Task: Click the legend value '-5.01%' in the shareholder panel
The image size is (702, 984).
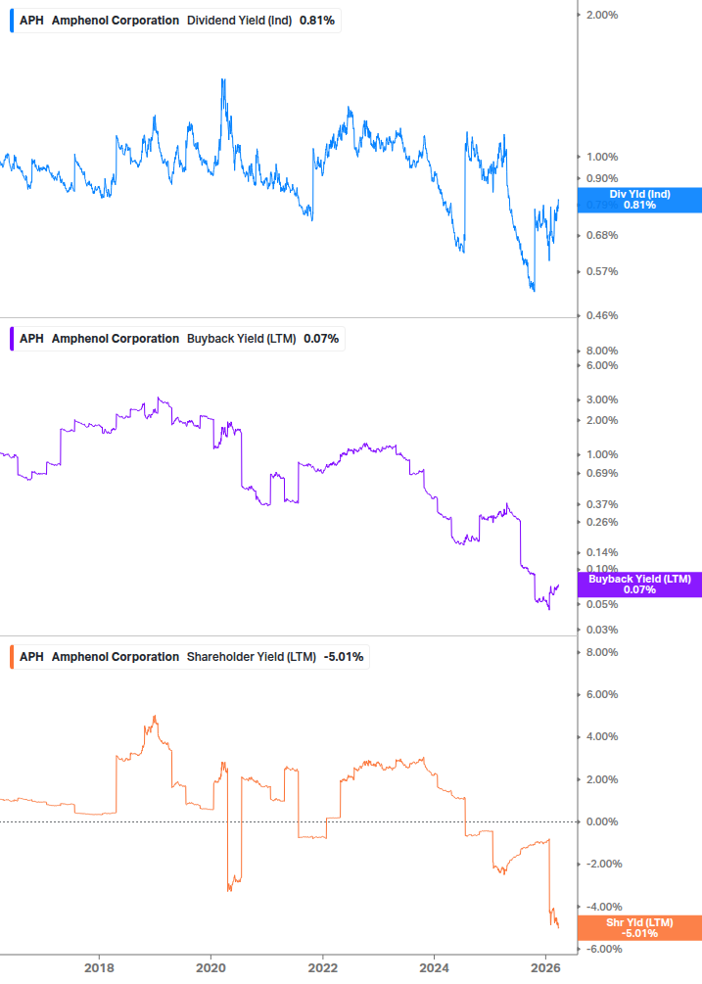Action: 344,657
